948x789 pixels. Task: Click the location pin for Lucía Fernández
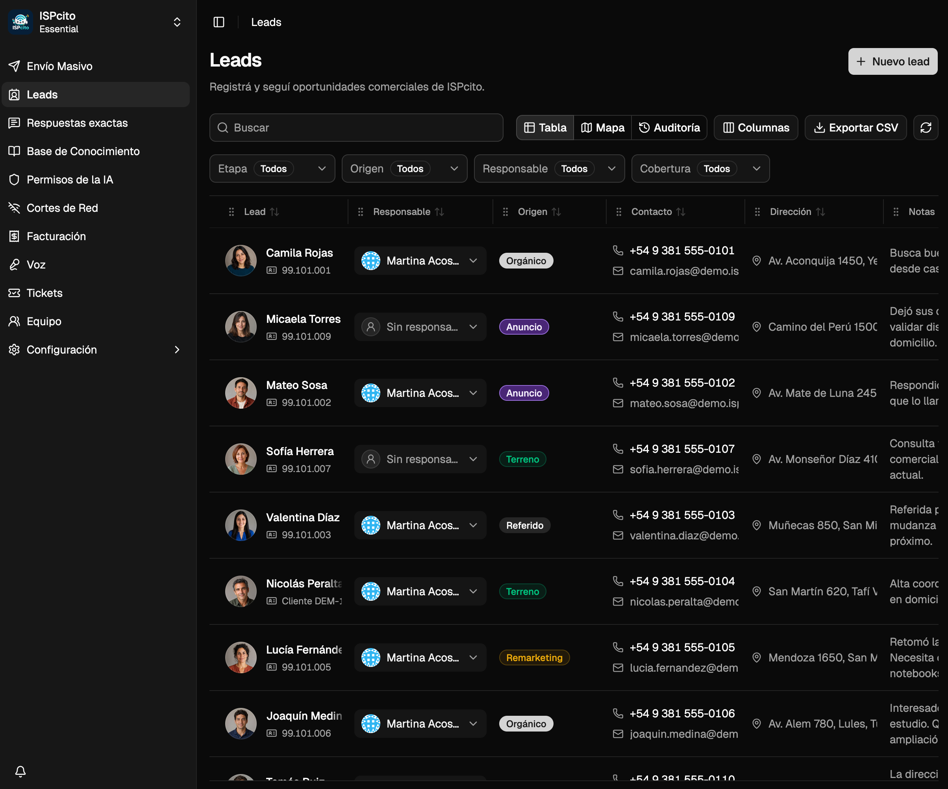[757, 657]
